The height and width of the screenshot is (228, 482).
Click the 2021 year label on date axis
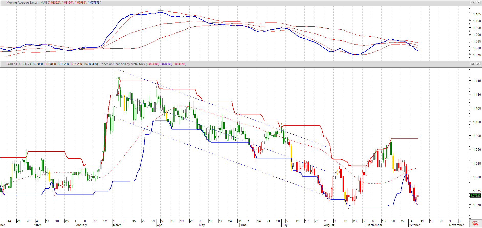click(38, 225)
